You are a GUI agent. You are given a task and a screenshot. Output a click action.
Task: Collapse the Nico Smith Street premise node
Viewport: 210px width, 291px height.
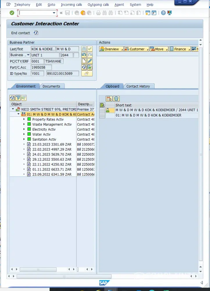13,109
